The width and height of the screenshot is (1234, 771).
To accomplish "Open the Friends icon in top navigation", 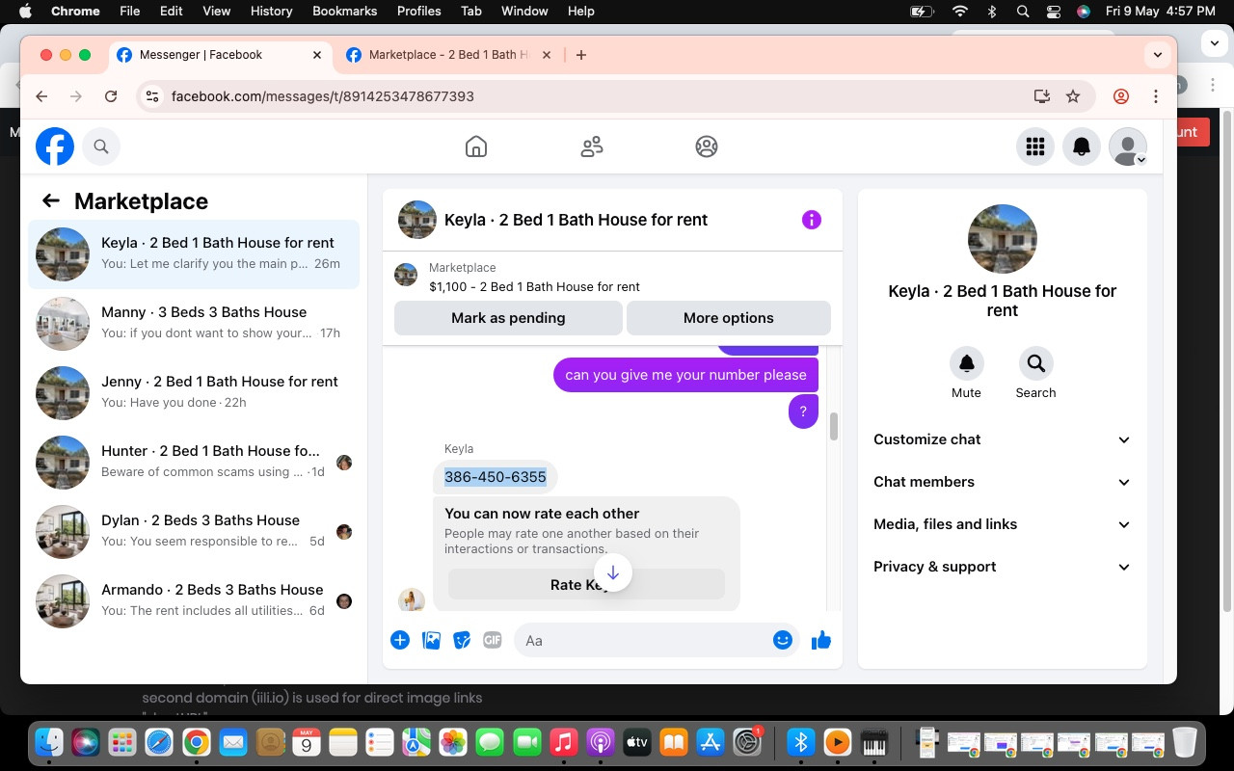I will (x=592, y=146).
